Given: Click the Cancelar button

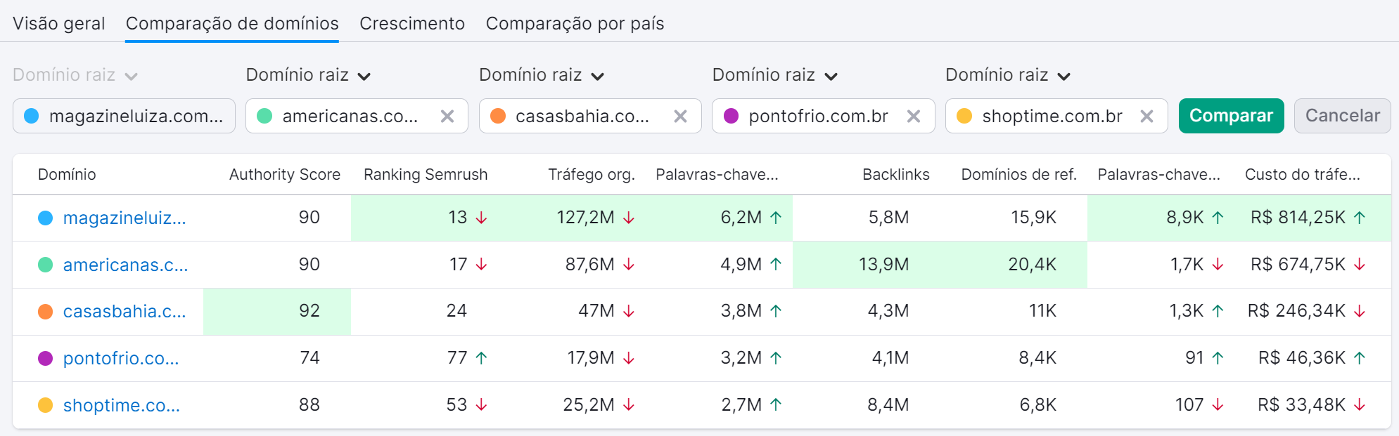Looking at the screenshot, I should coord(1342,116).
